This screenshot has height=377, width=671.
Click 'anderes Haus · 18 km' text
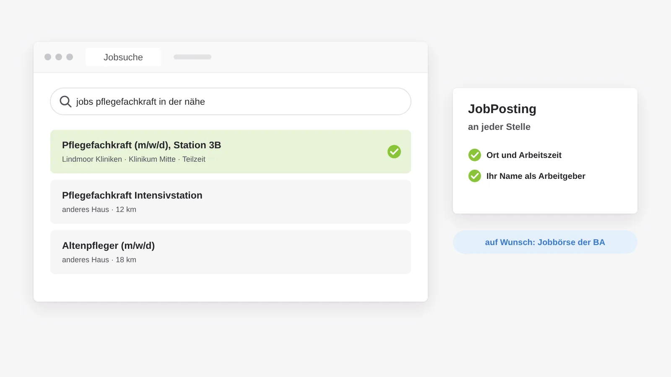point(99,260)
